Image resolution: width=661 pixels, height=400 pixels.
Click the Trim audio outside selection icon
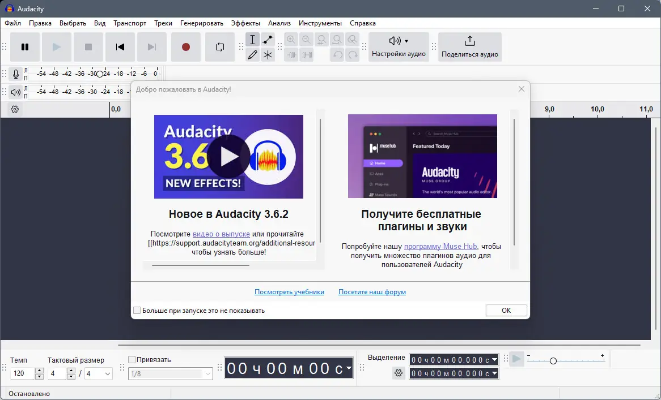(x=291, y=55)
